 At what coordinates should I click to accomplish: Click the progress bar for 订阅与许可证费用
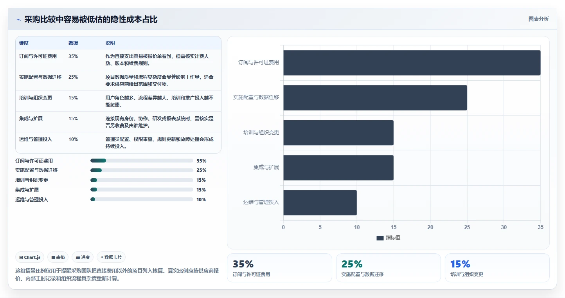142,161
